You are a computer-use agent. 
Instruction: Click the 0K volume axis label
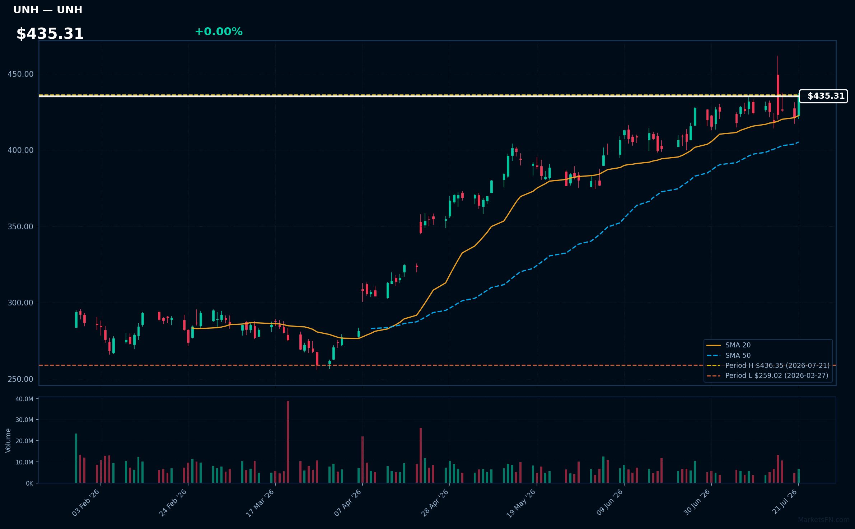(x=29, y=483)
